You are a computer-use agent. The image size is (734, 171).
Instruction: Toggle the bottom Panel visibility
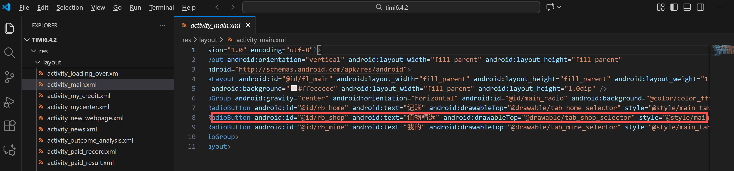point(687,7)
